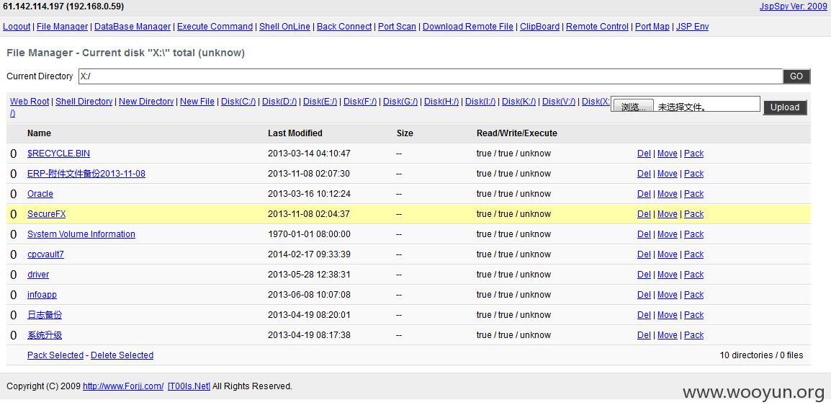Open the SecureFX folder
This screenshot has width=831, height=413.
47,214
